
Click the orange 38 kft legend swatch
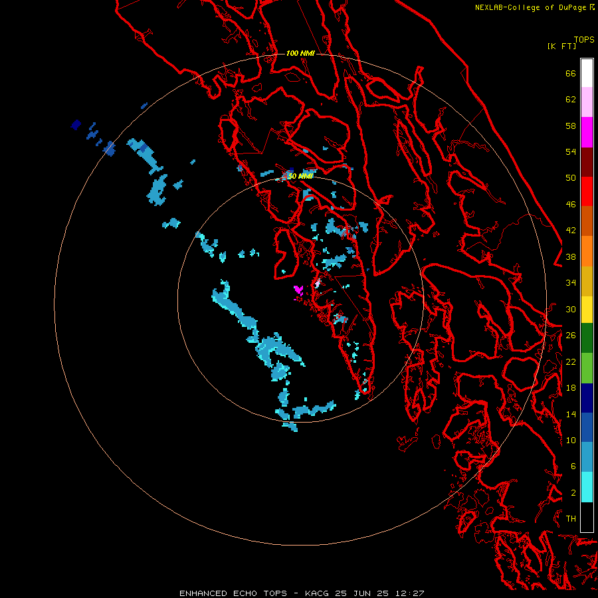pos(587,250)
